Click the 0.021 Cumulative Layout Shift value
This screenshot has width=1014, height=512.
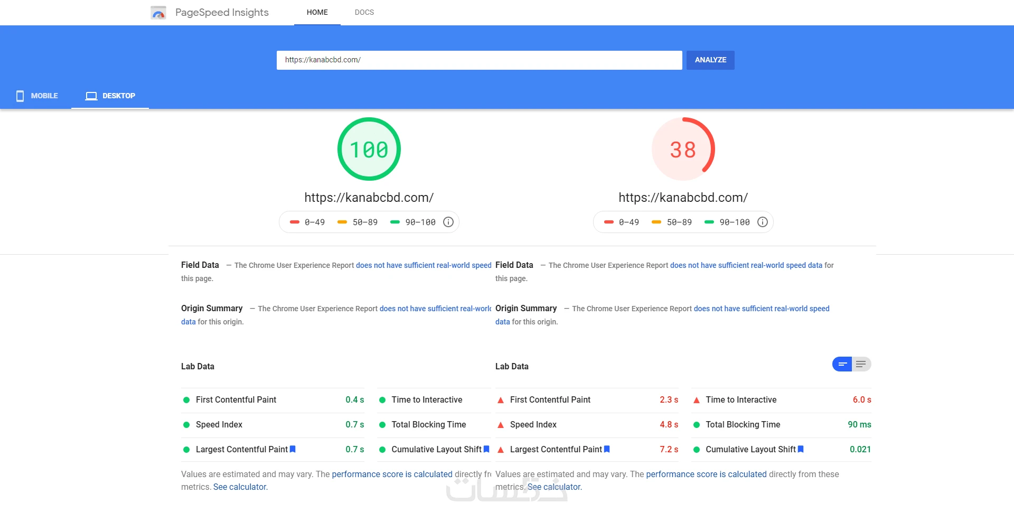860,449
